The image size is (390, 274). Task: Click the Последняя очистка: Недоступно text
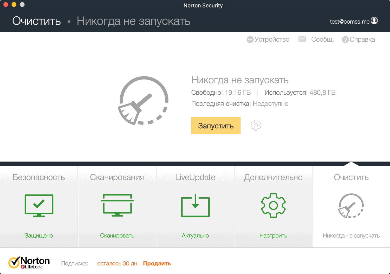240,104
